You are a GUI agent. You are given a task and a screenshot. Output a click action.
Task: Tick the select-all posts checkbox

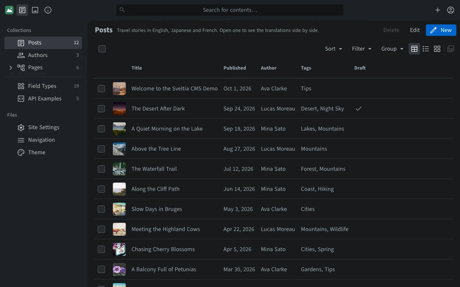102,49
